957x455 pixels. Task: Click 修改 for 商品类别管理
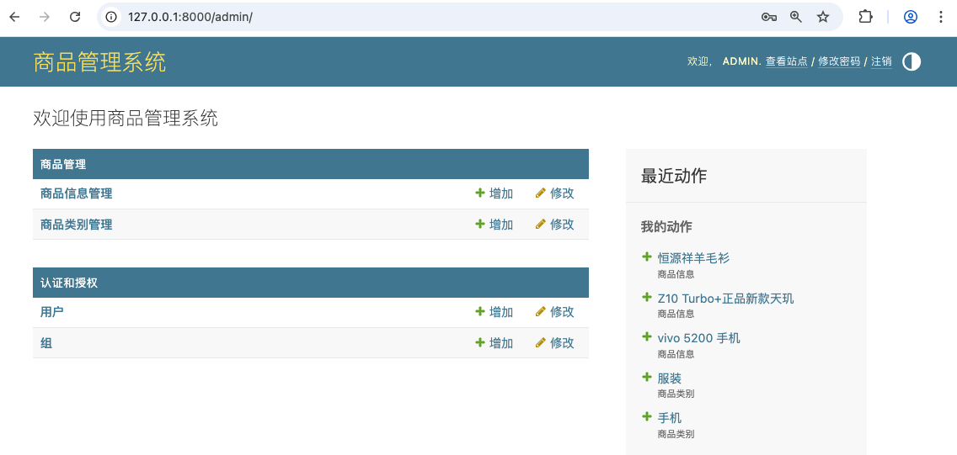tap(555, 225)
